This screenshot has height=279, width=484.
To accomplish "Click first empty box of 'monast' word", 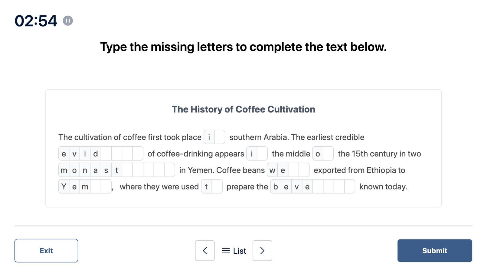I will tap(127, 170).
